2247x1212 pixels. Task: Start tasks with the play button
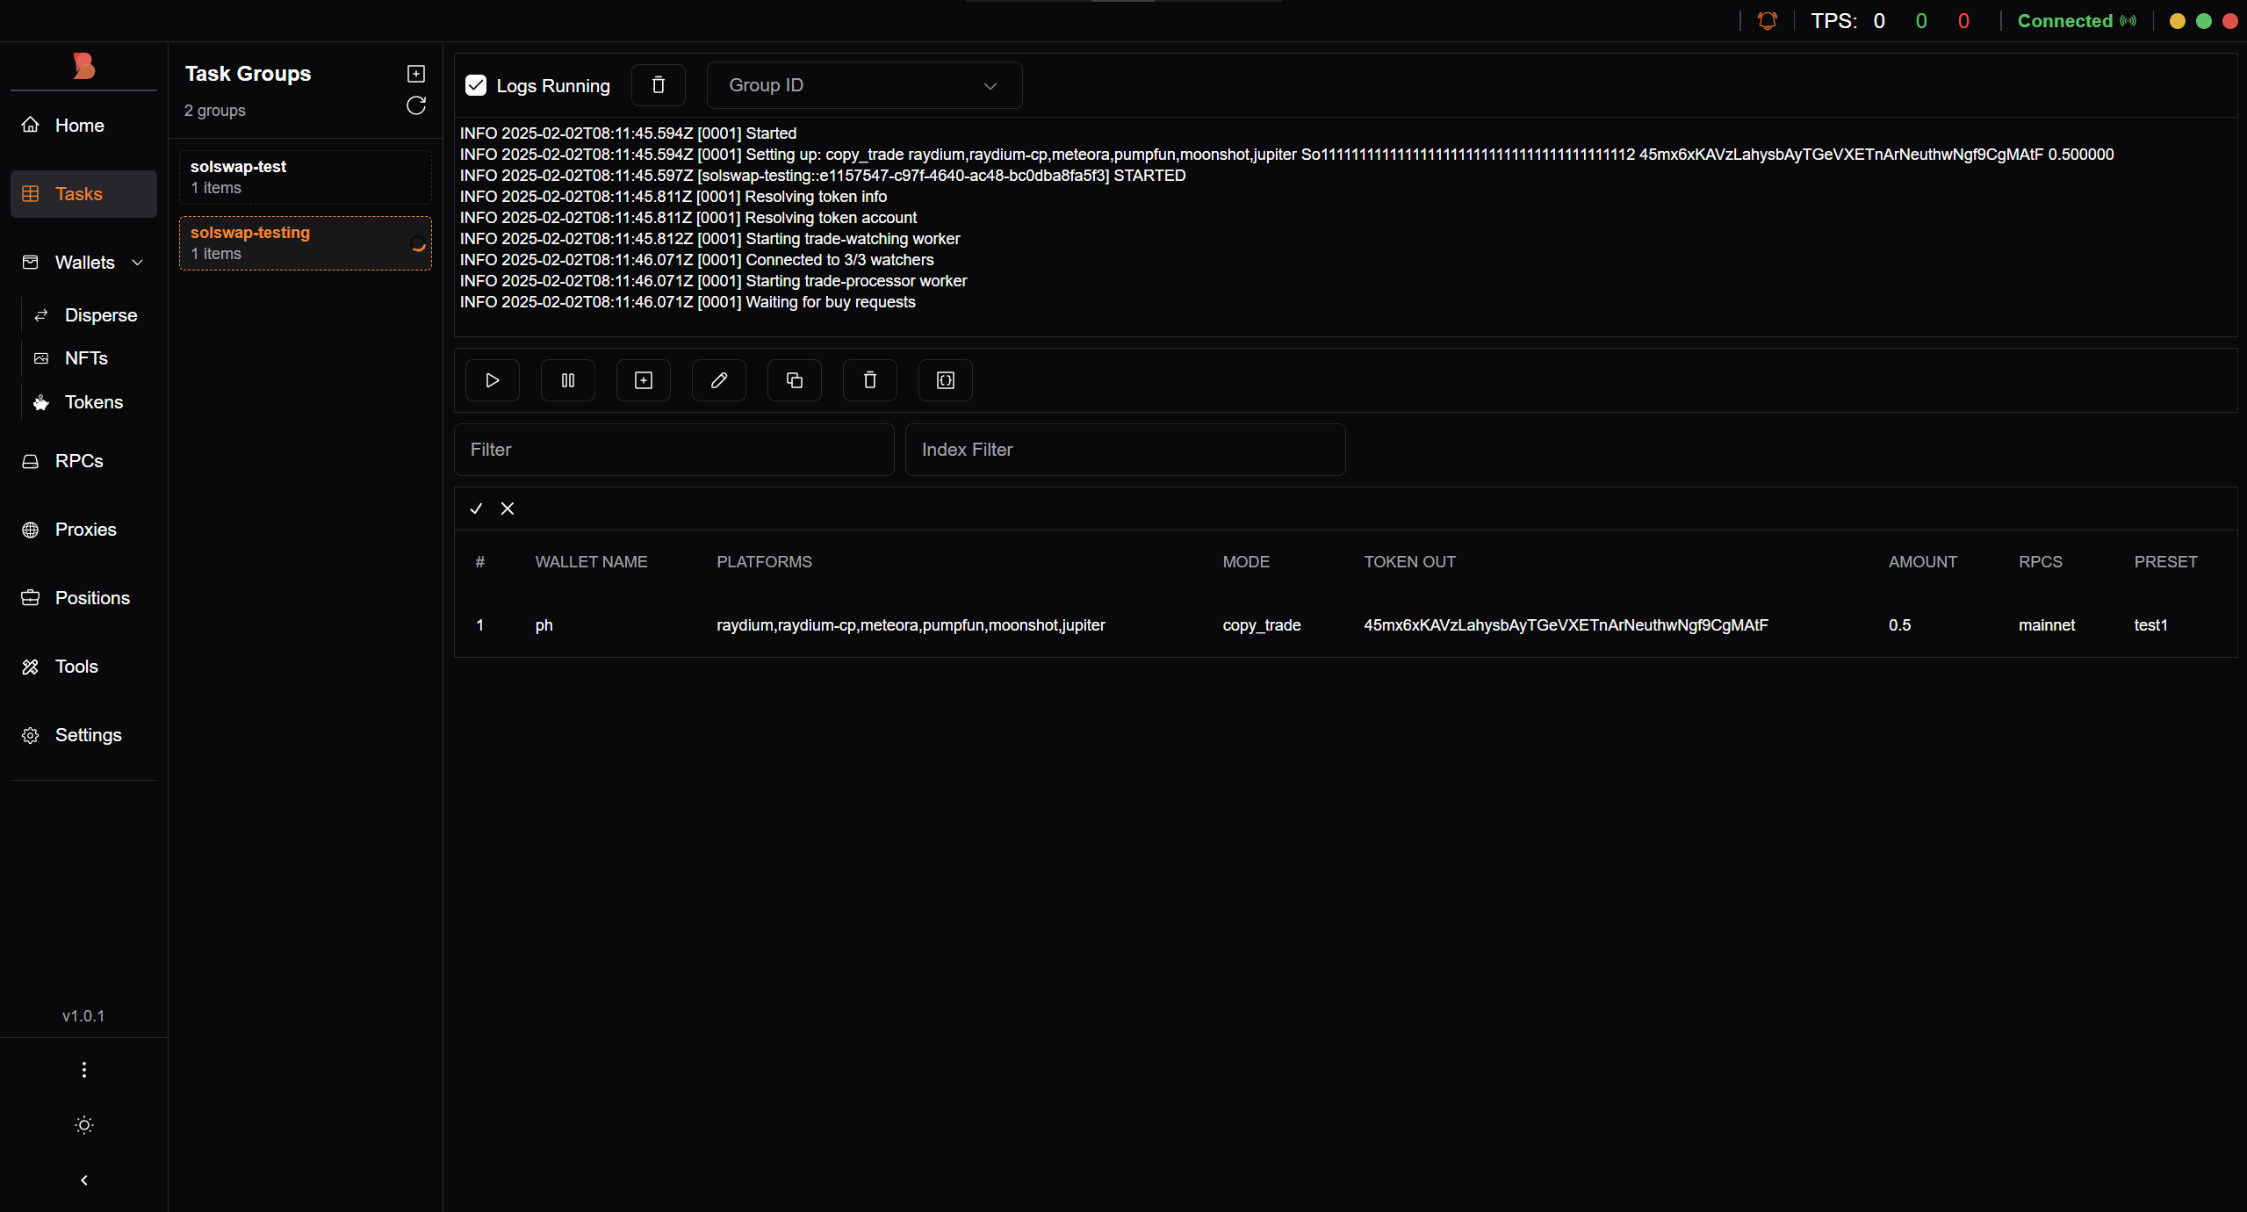click(x=492, y=380)
